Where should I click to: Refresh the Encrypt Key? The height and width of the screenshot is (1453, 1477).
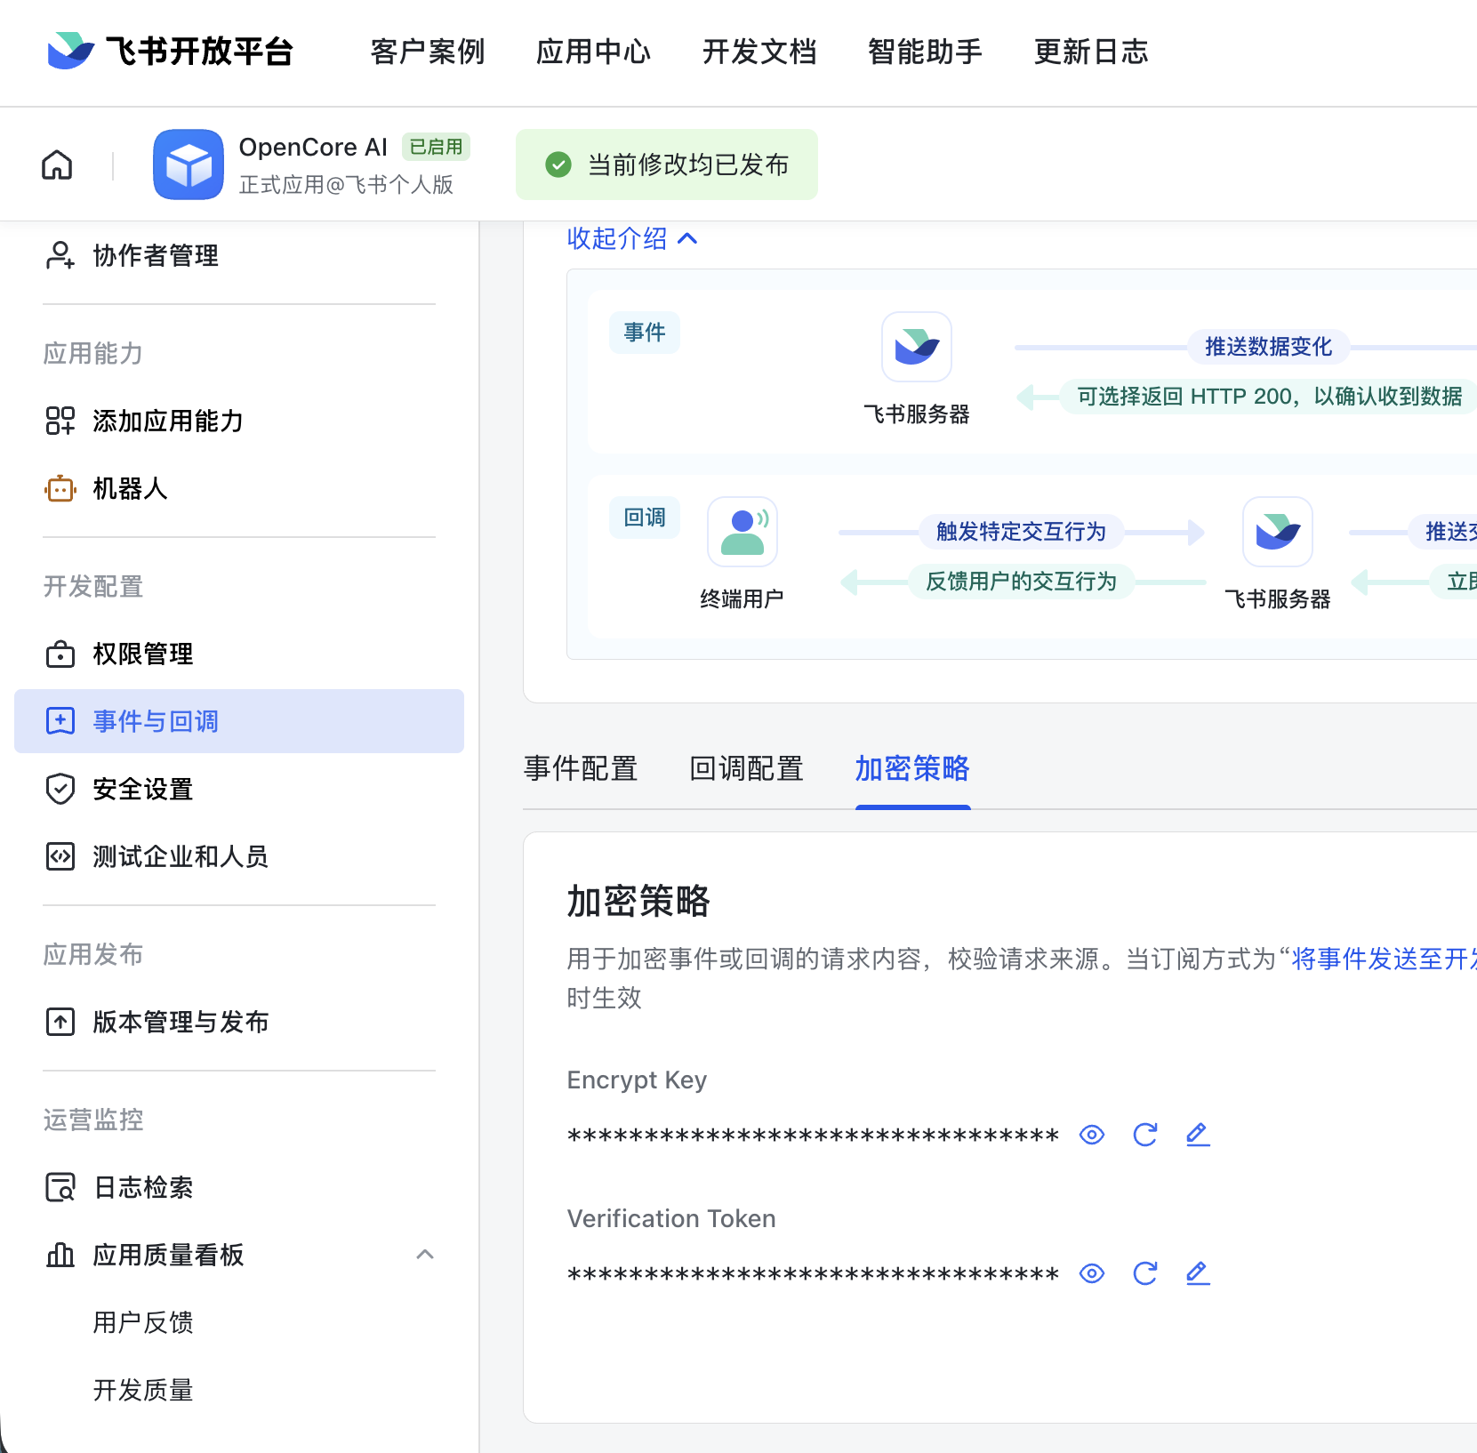click(1145, 1135)
